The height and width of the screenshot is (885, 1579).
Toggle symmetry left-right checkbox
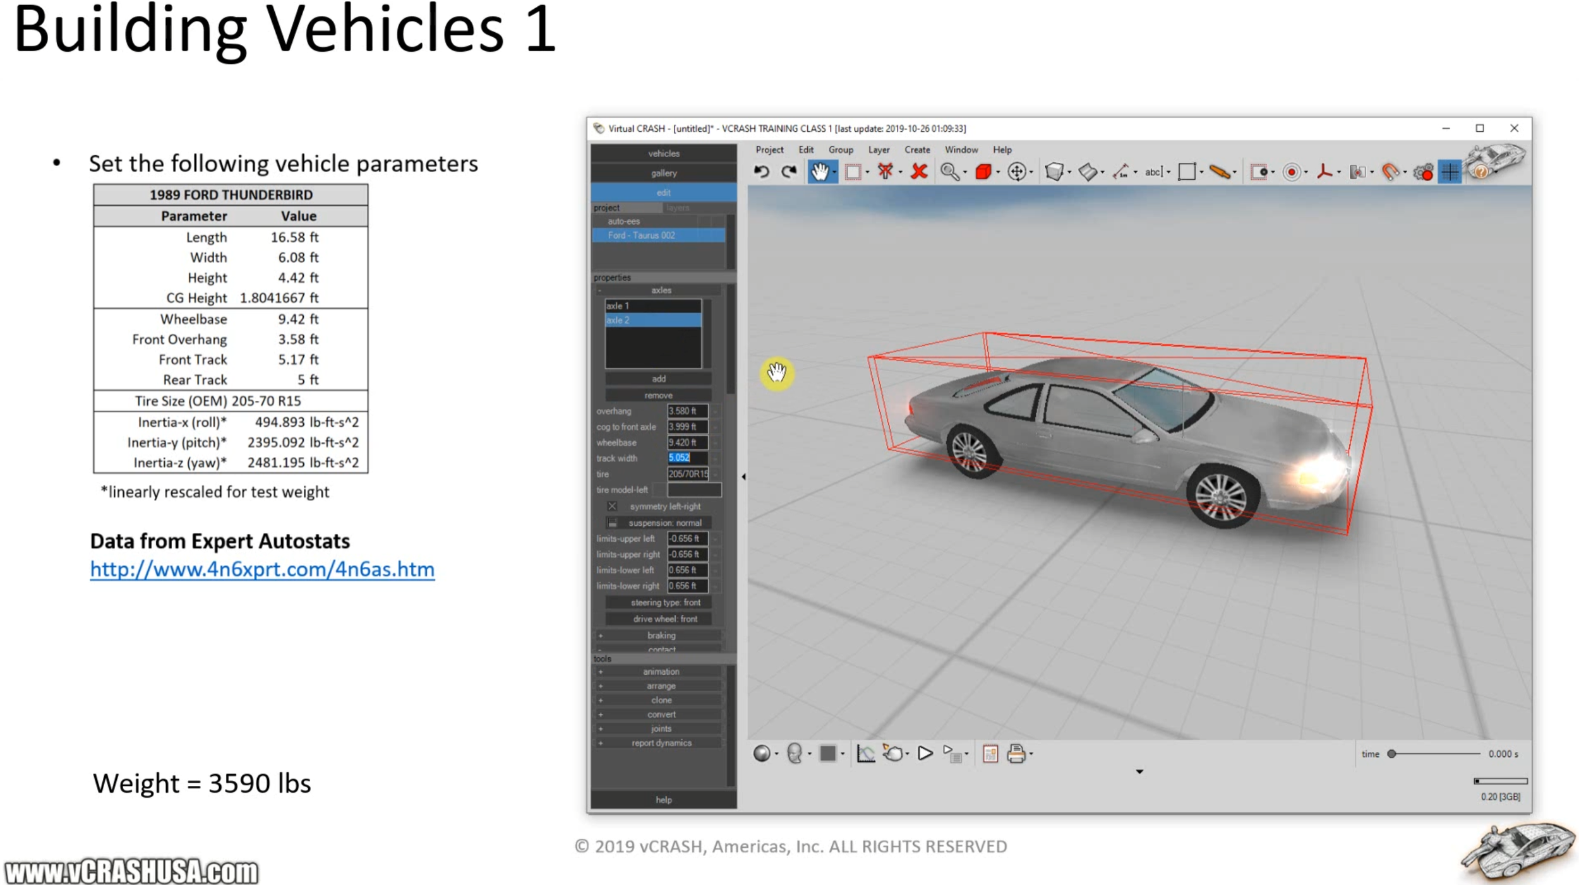tap(612, 506)
